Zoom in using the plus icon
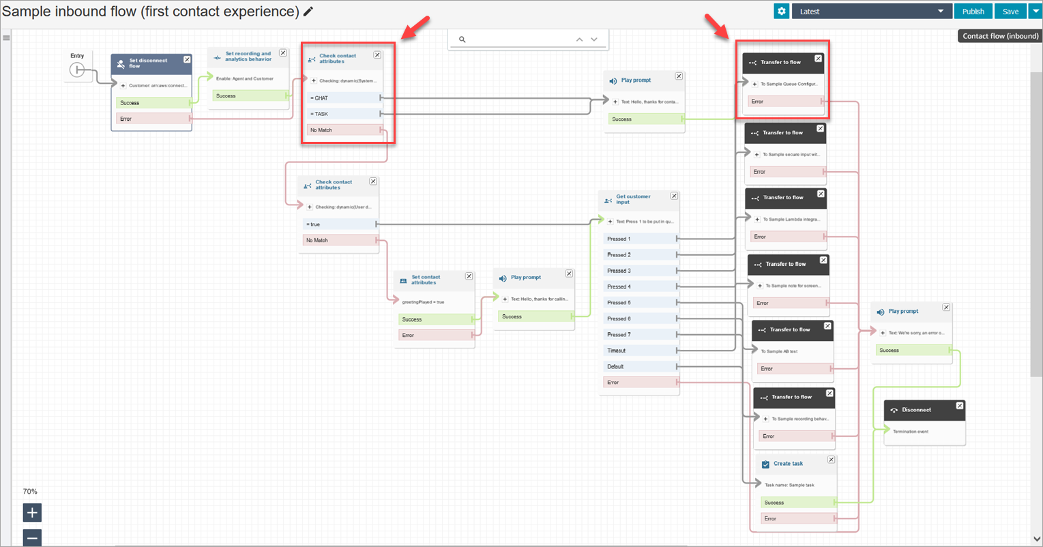This screenshot has height=547, width=1043. [32, 512]
